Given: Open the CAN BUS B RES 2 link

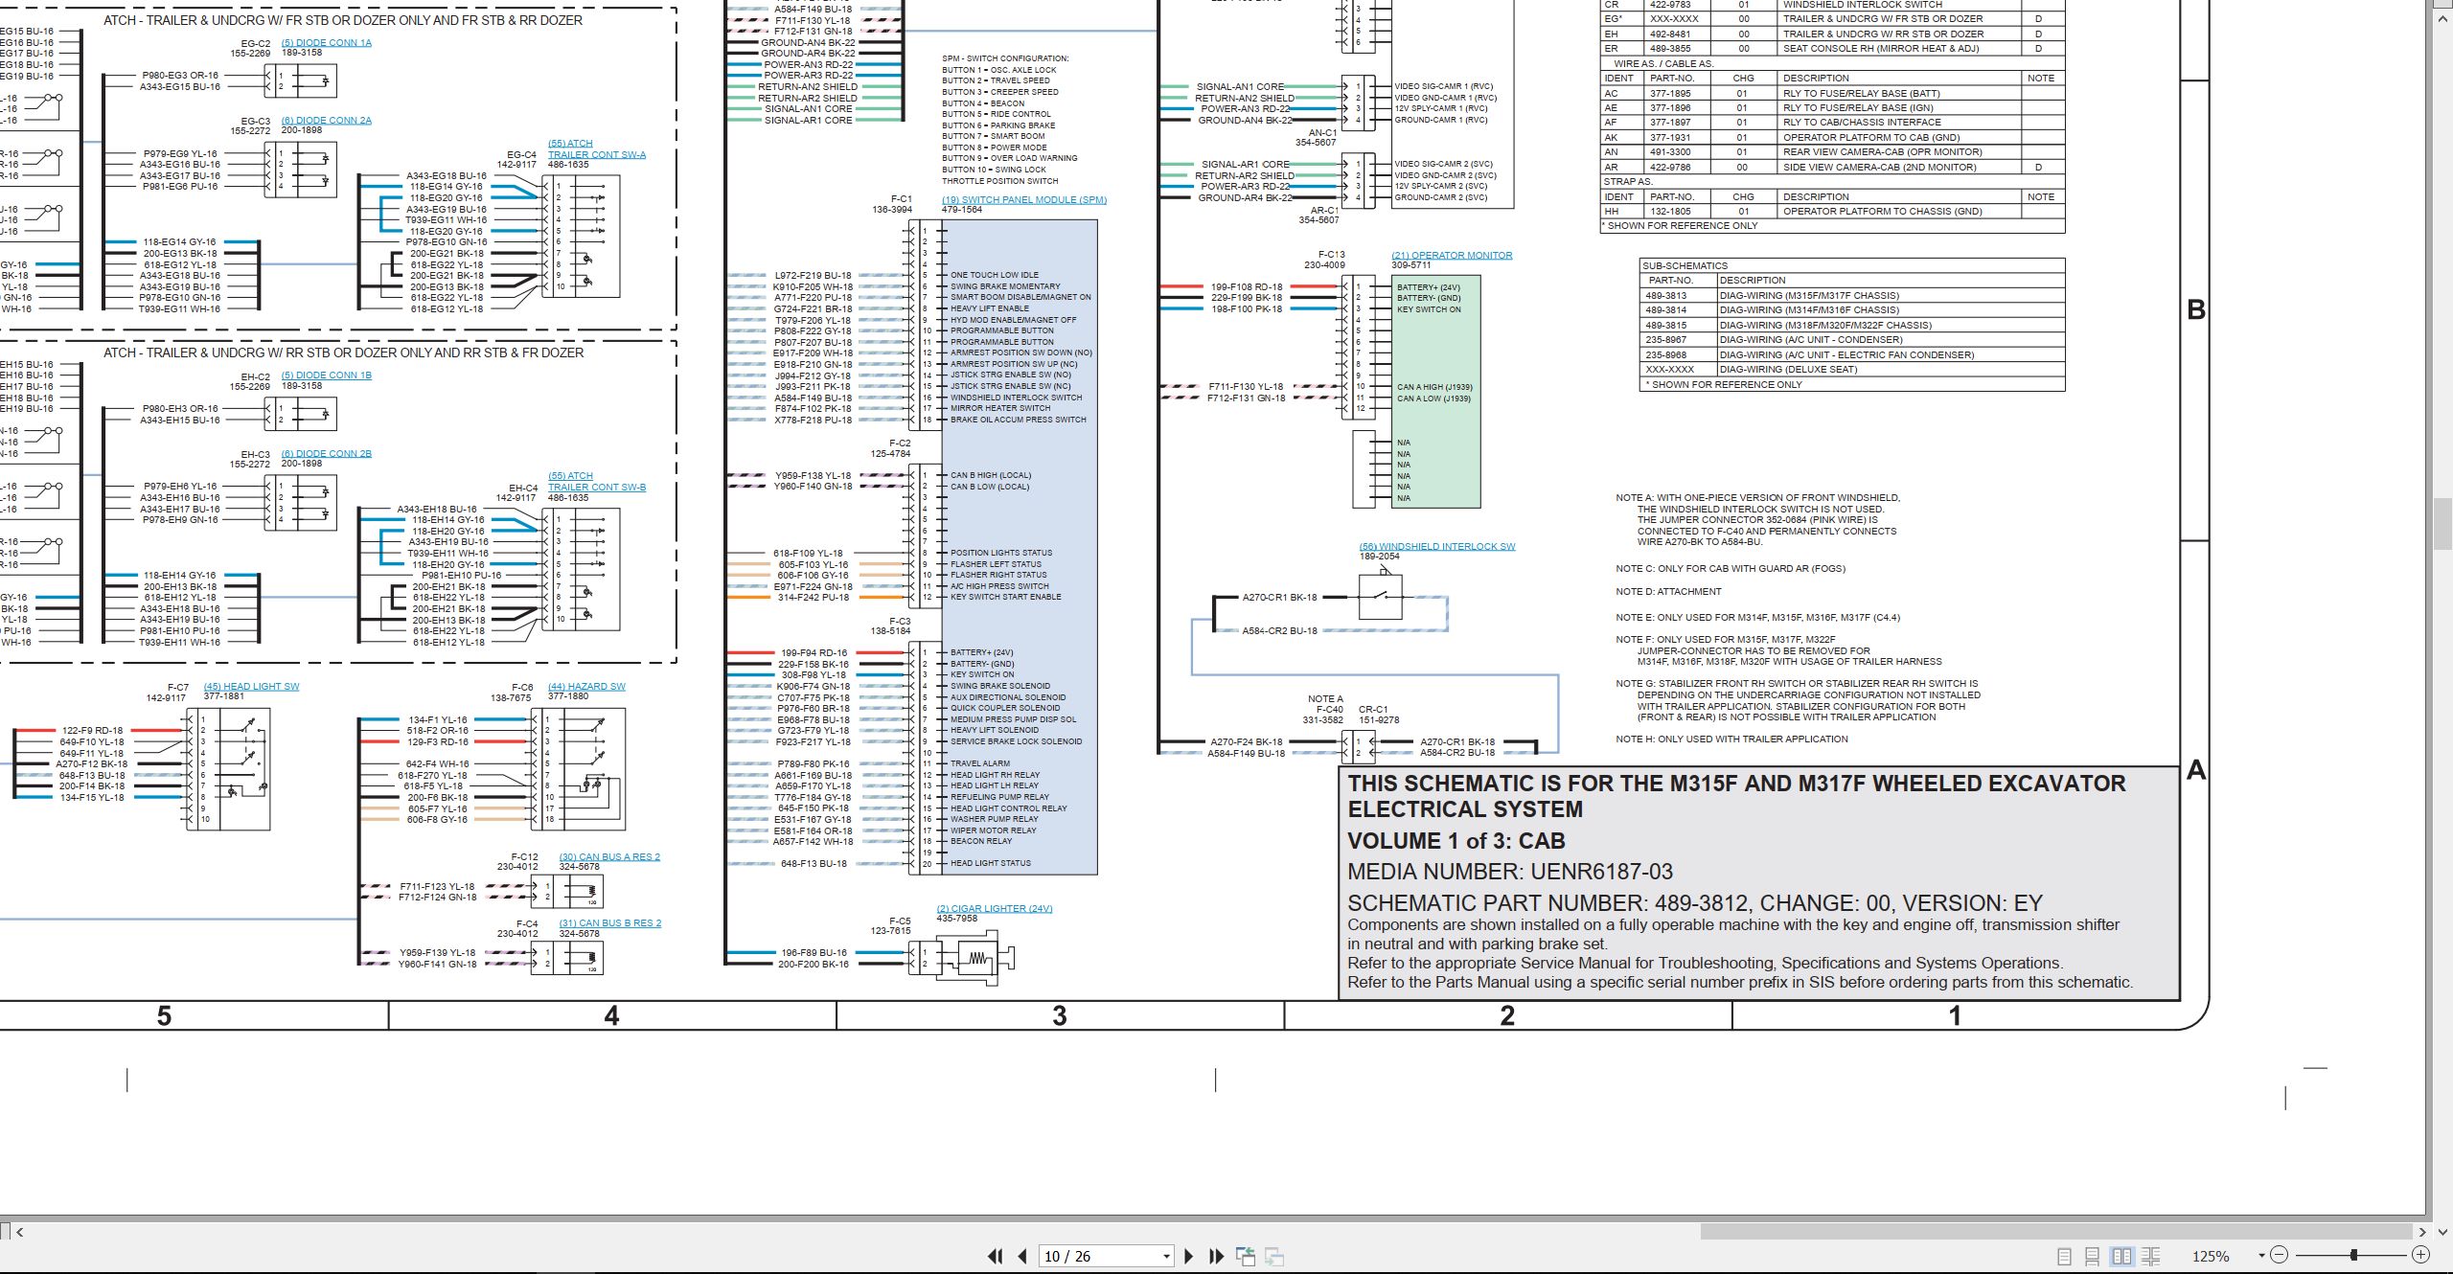Looking at the screenshot, I should (x=610, y=923).
